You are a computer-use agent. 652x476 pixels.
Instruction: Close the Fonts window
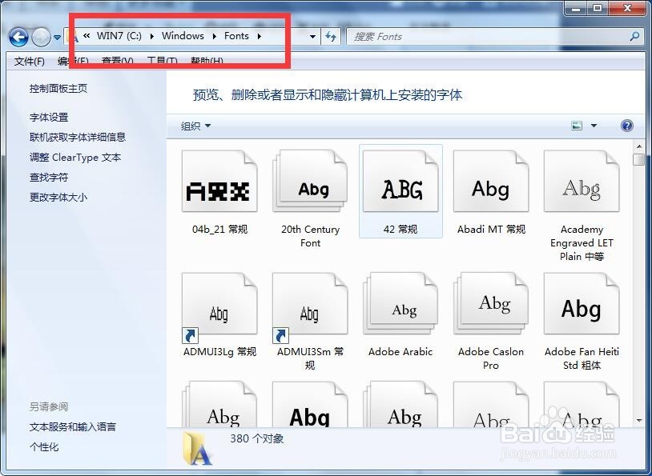(628, 8)
